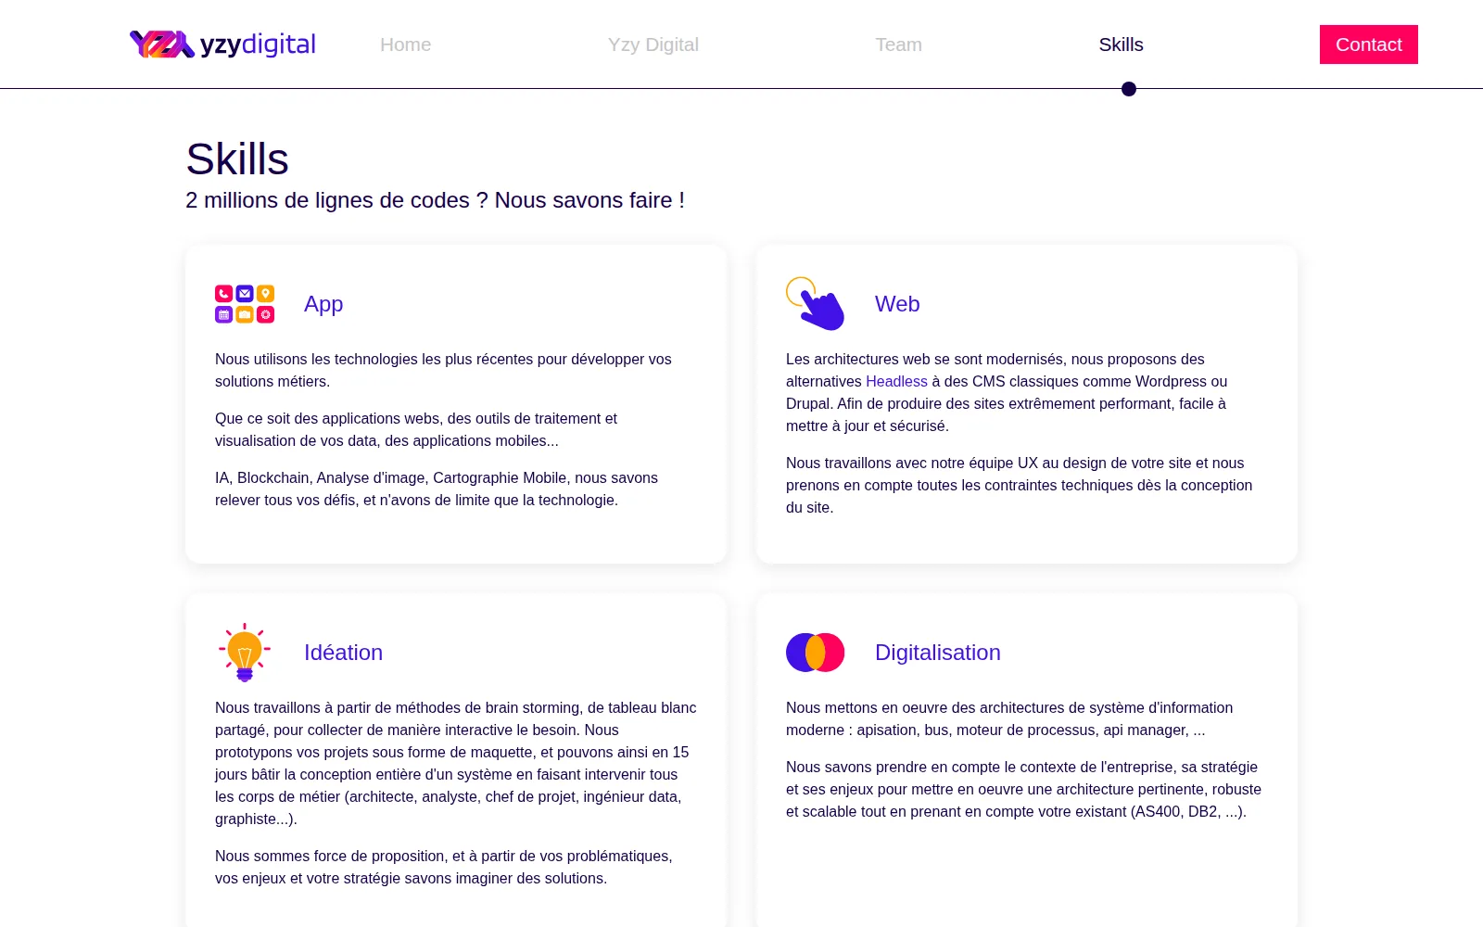This screenshot has width=1483, height=927.
Task: Go to the Home nav item
Action: [405, 44]
